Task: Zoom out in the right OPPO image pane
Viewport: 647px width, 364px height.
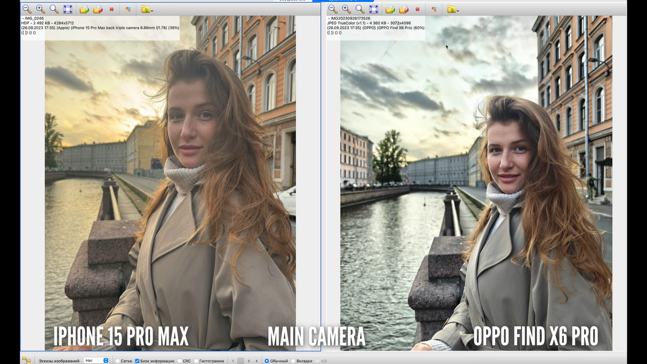Action: click(x=333, y=9)
